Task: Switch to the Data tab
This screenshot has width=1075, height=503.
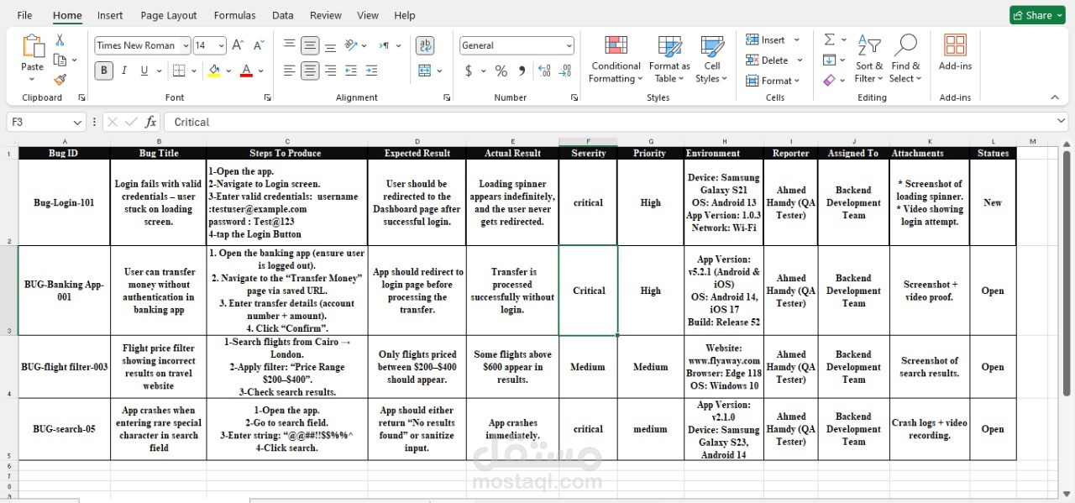Action: click(x=283, y=15)
